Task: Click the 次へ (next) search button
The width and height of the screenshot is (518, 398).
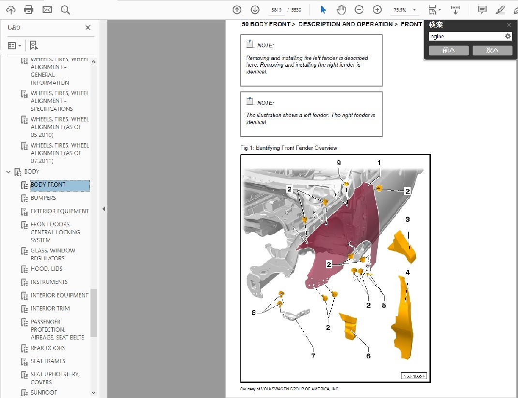Action: (492, 50)
